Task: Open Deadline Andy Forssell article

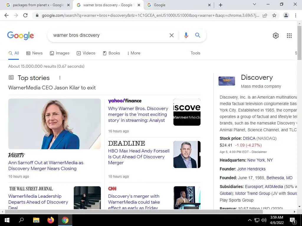Action: [x=139, y=157]
